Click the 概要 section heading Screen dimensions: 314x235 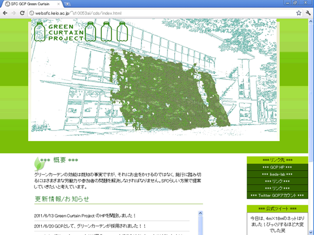[59, 160]
